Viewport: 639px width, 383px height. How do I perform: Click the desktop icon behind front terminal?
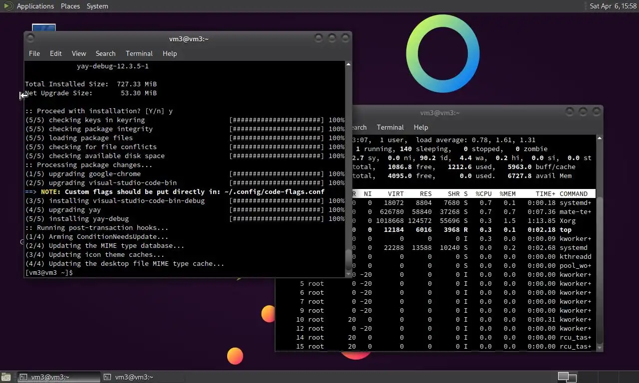point(43,27)
